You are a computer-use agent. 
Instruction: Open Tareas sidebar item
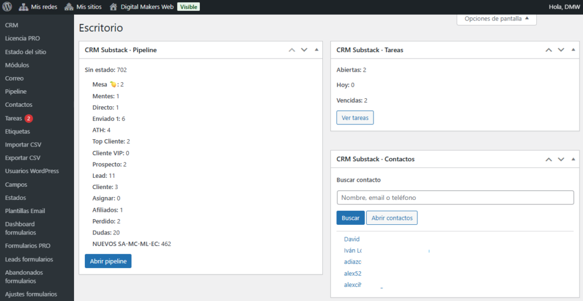coord(14,118)
